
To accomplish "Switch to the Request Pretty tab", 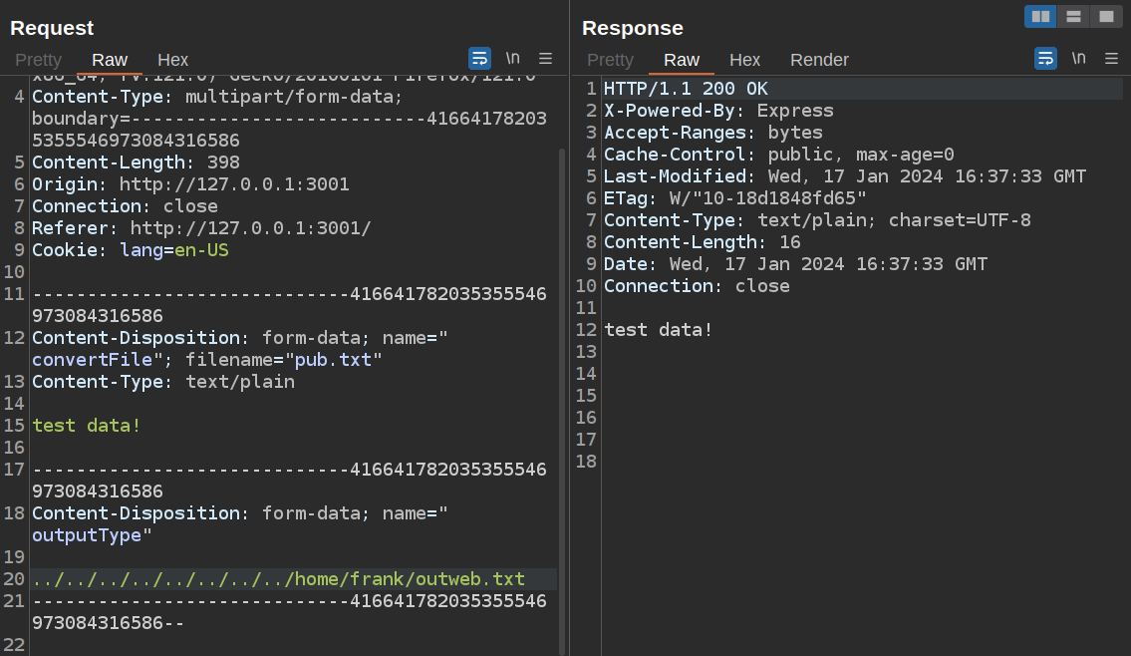I will click(38, 60).
